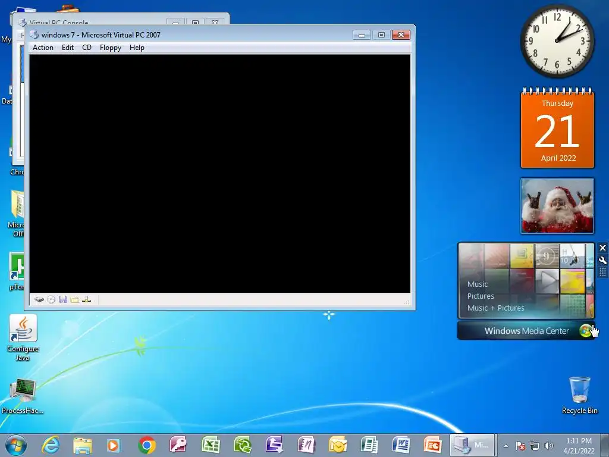Minimize the windows 7 Virtual PC window
The height and width of the screenshot is (457, 609).
[362, 35]
